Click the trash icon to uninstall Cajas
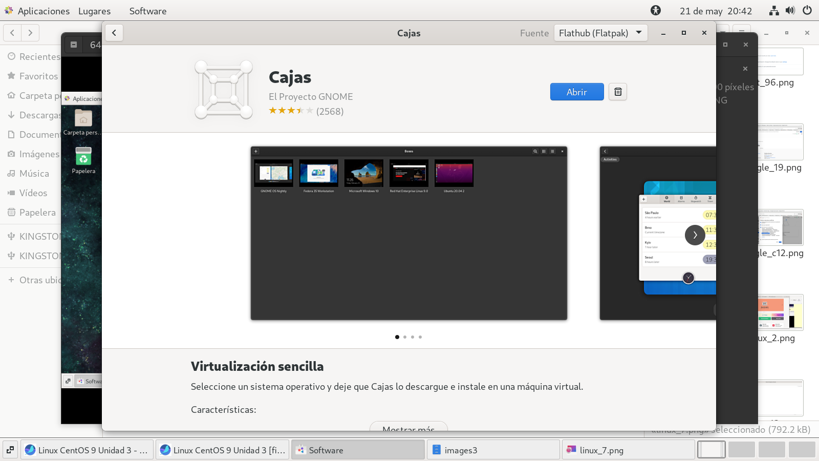This screenshot has height=461, width=819. click(x=618, y=92)
